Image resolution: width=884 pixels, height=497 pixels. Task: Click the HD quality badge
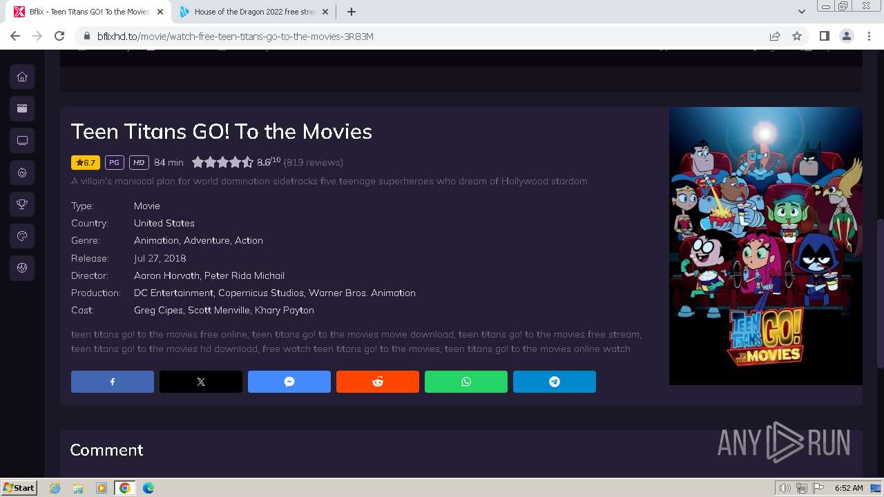click(x=139, y=162)
